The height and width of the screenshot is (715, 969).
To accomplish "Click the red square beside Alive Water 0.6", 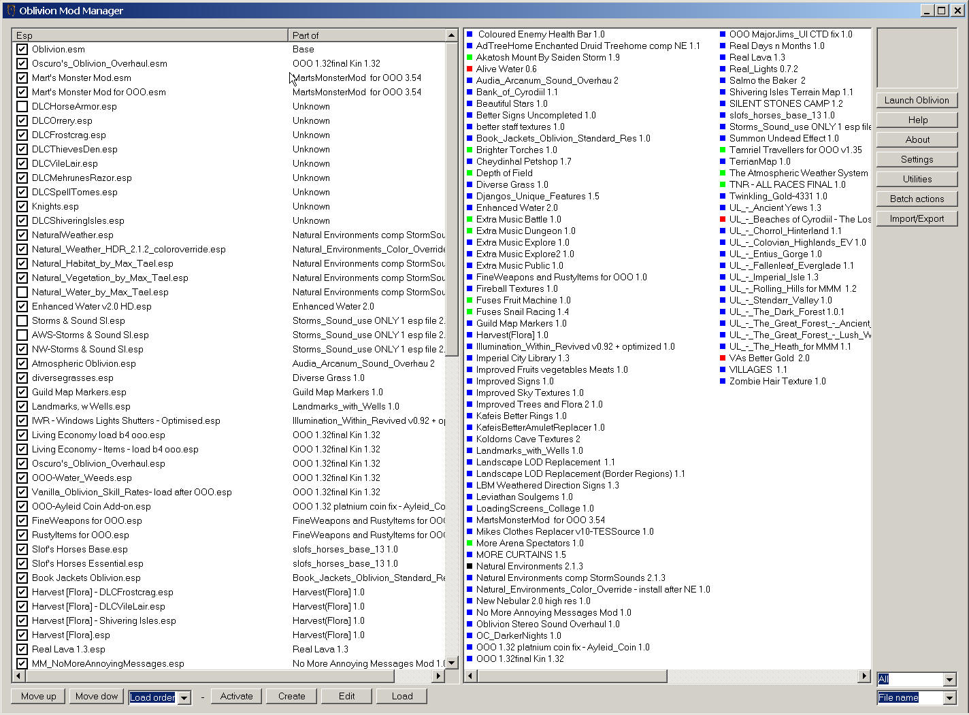I will click(x=470, y=69).
